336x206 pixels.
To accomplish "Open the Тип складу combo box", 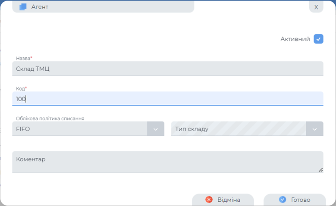I will [x=238, y=129].
